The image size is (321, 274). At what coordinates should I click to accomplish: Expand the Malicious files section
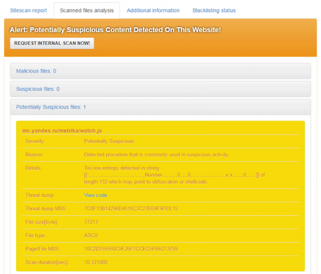coord(160,71)
